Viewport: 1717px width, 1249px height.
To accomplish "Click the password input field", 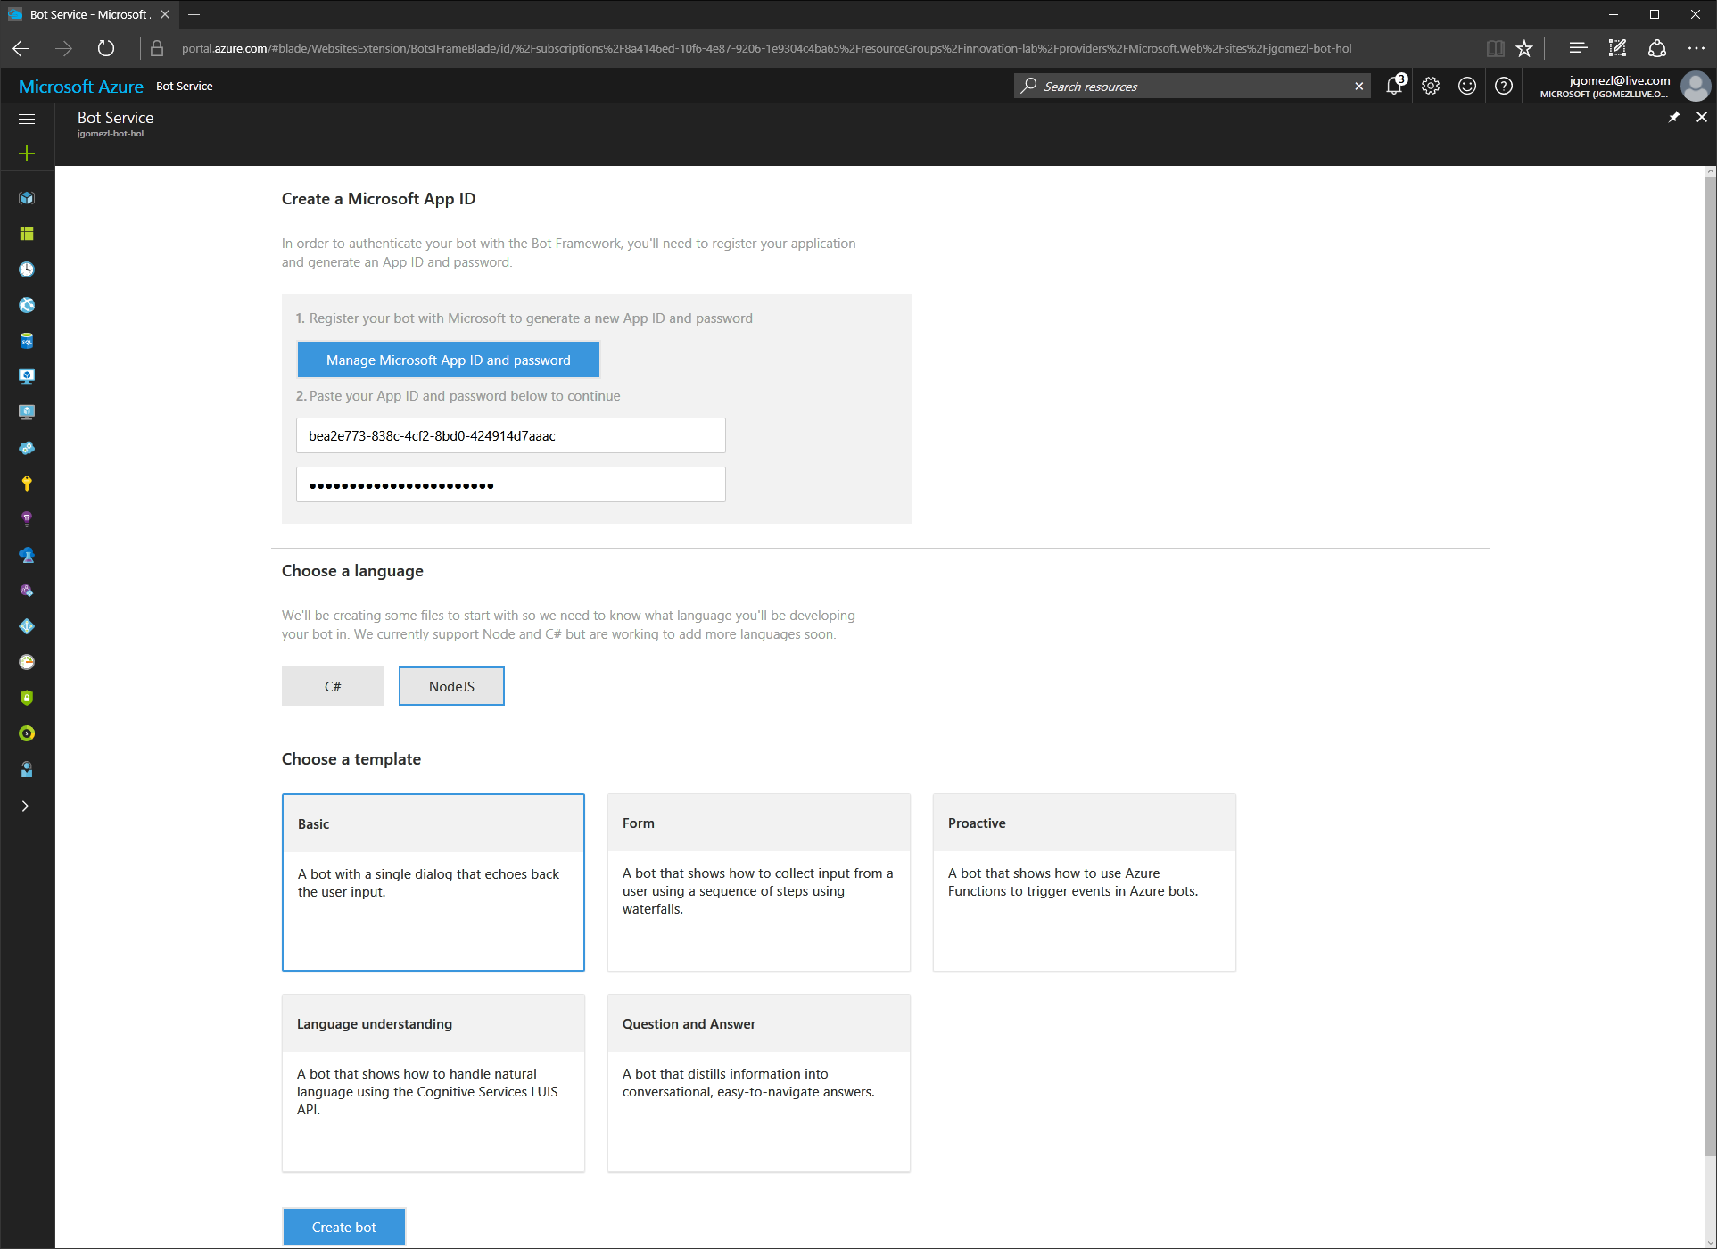I will point(511,484).
